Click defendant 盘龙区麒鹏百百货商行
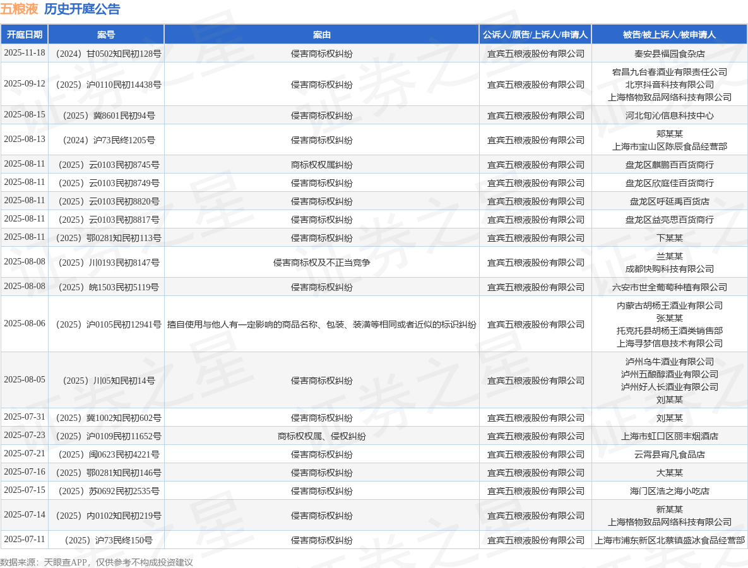Image resolution: width=748 pixels, height=568 pixels. pyautogui.click(x=669, y=165)
